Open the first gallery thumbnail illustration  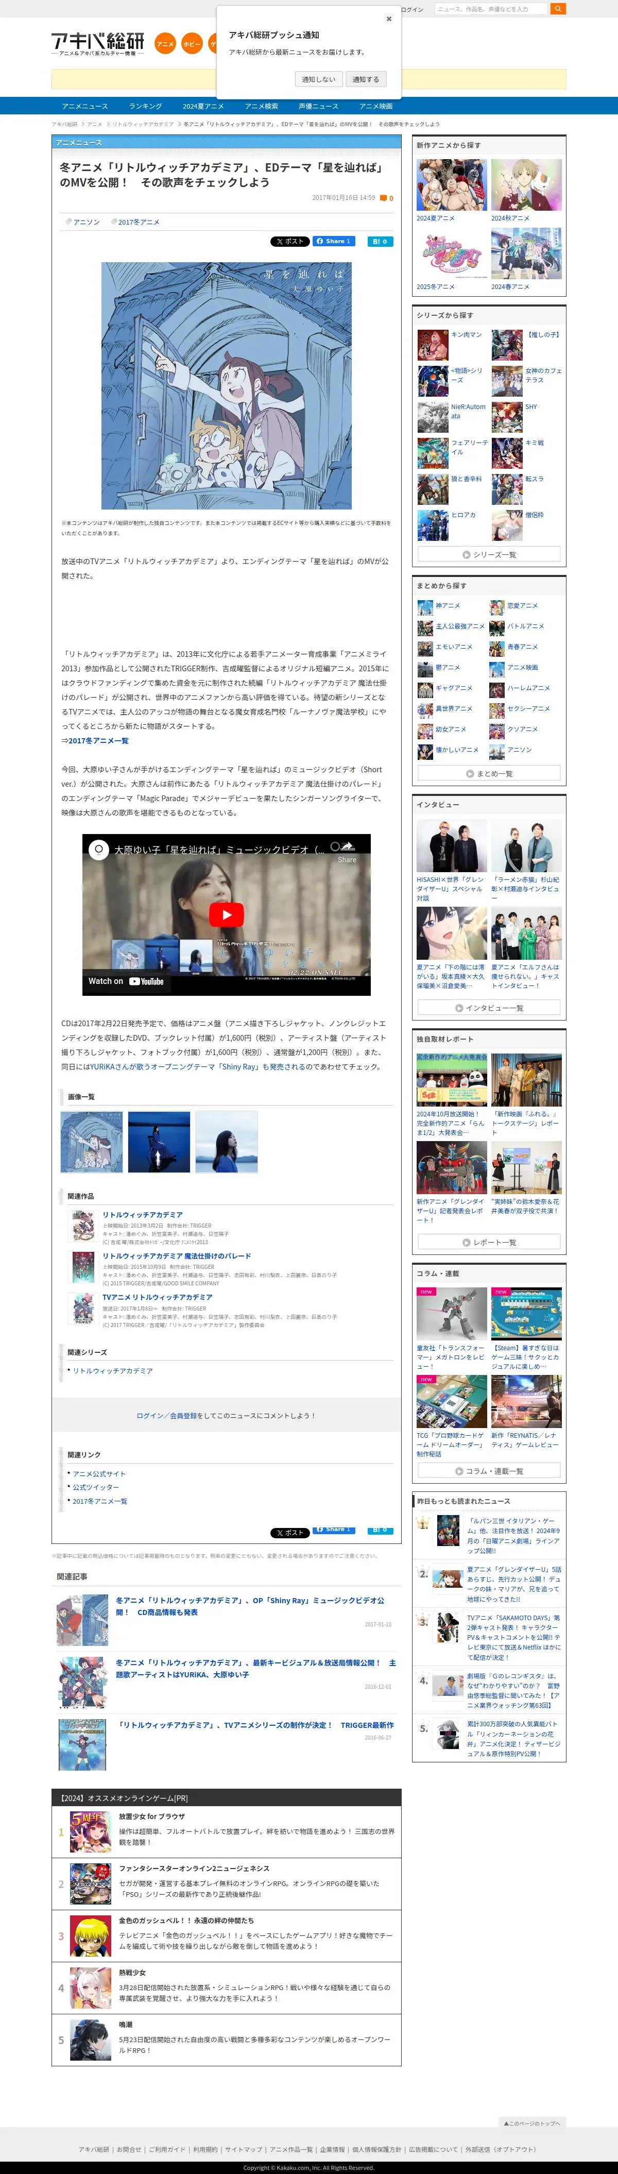point(92,1142)
